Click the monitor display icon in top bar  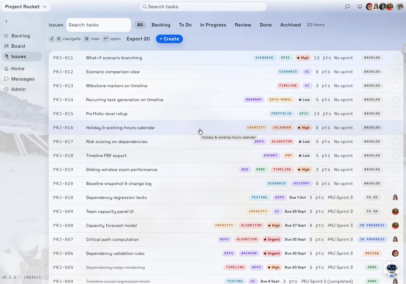(360, 7)
